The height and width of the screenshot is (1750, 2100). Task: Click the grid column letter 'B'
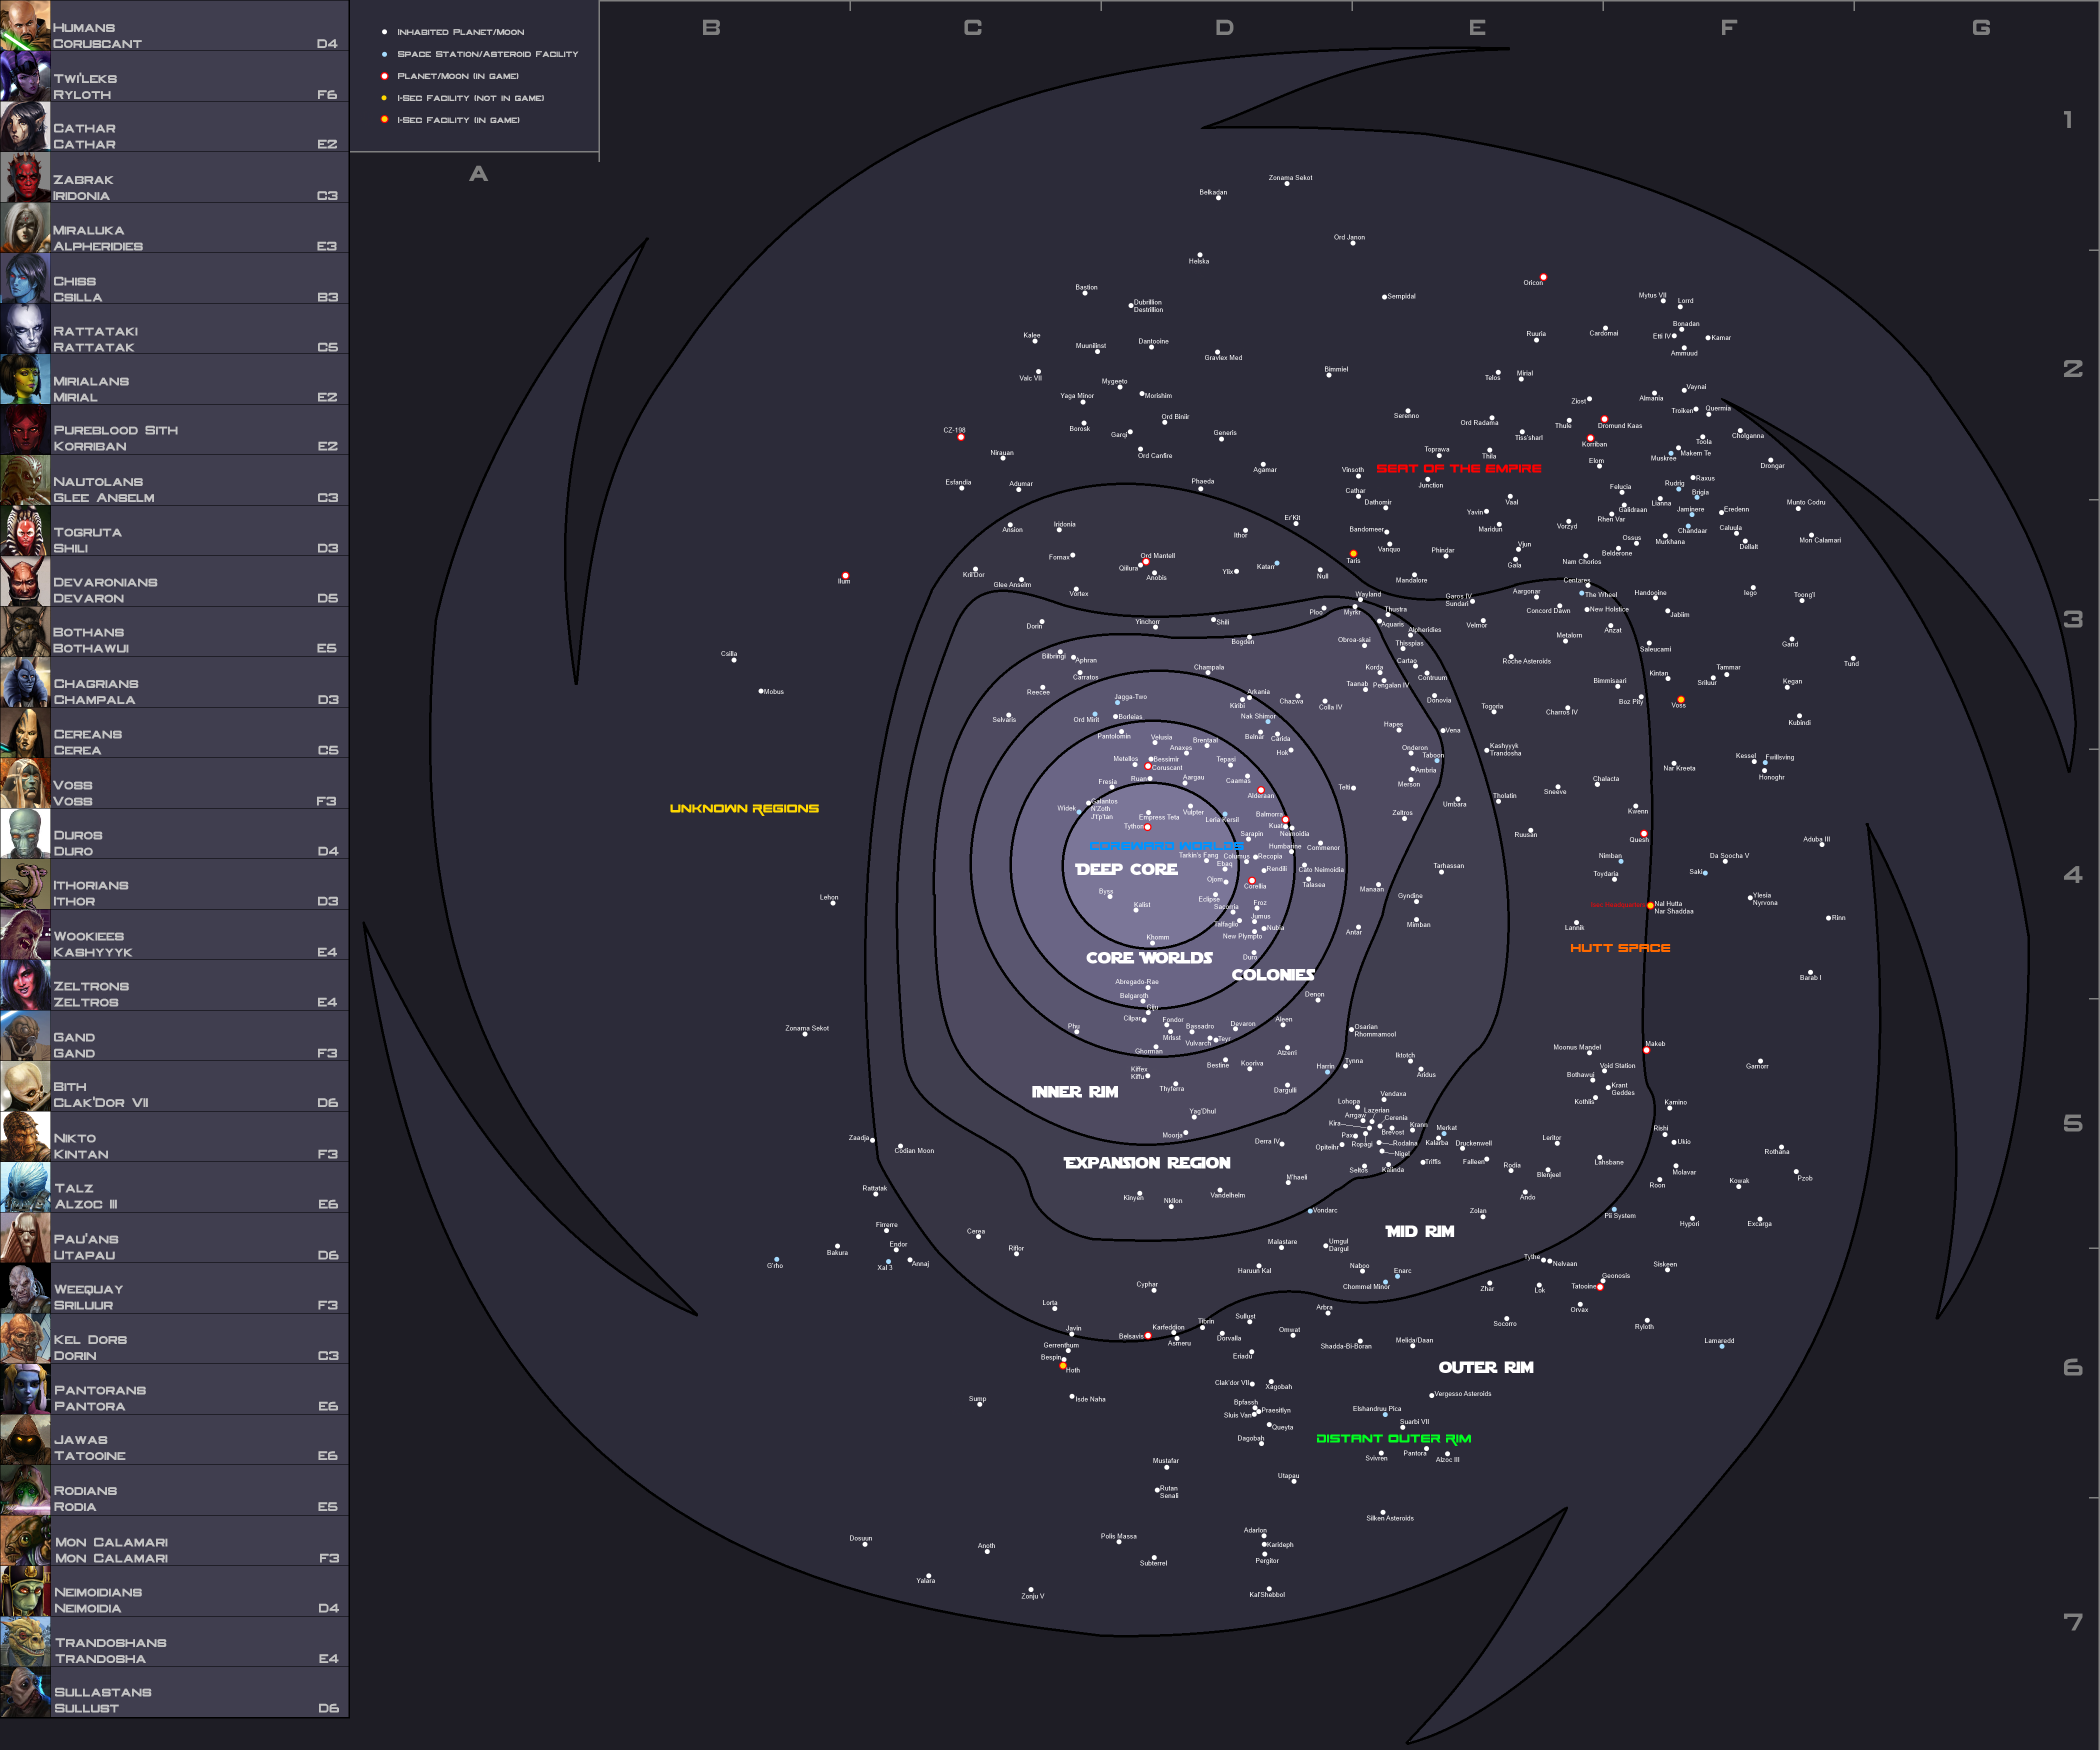pyautogui.click(x=711, y=27)
